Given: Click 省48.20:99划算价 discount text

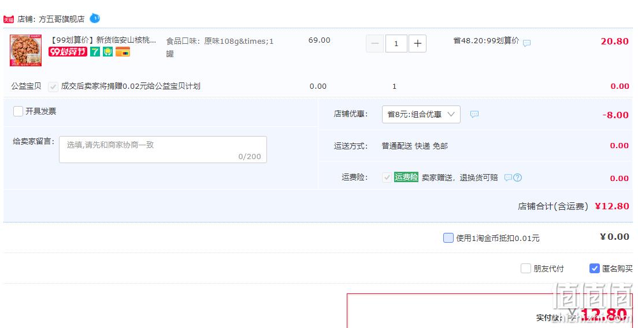Looking at the screenshot, I should click(x=486, y=40).
